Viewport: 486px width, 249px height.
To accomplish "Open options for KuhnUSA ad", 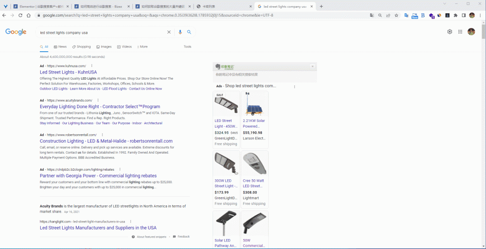I will click(x=92, y=65).
